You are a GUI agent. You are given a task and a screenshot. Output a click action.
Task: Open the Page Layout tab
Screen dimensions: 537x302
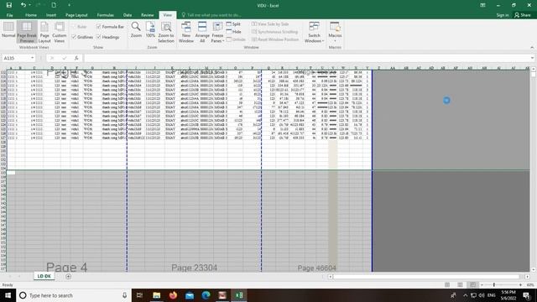pyautogui.click(x=76, y=15)
